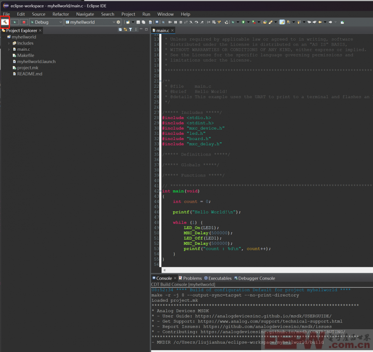Image resolution: width=373 pixels, height=352 pixels.
Task: Open Project Explorer View Menu (three dots)
Action: point(136,29)
